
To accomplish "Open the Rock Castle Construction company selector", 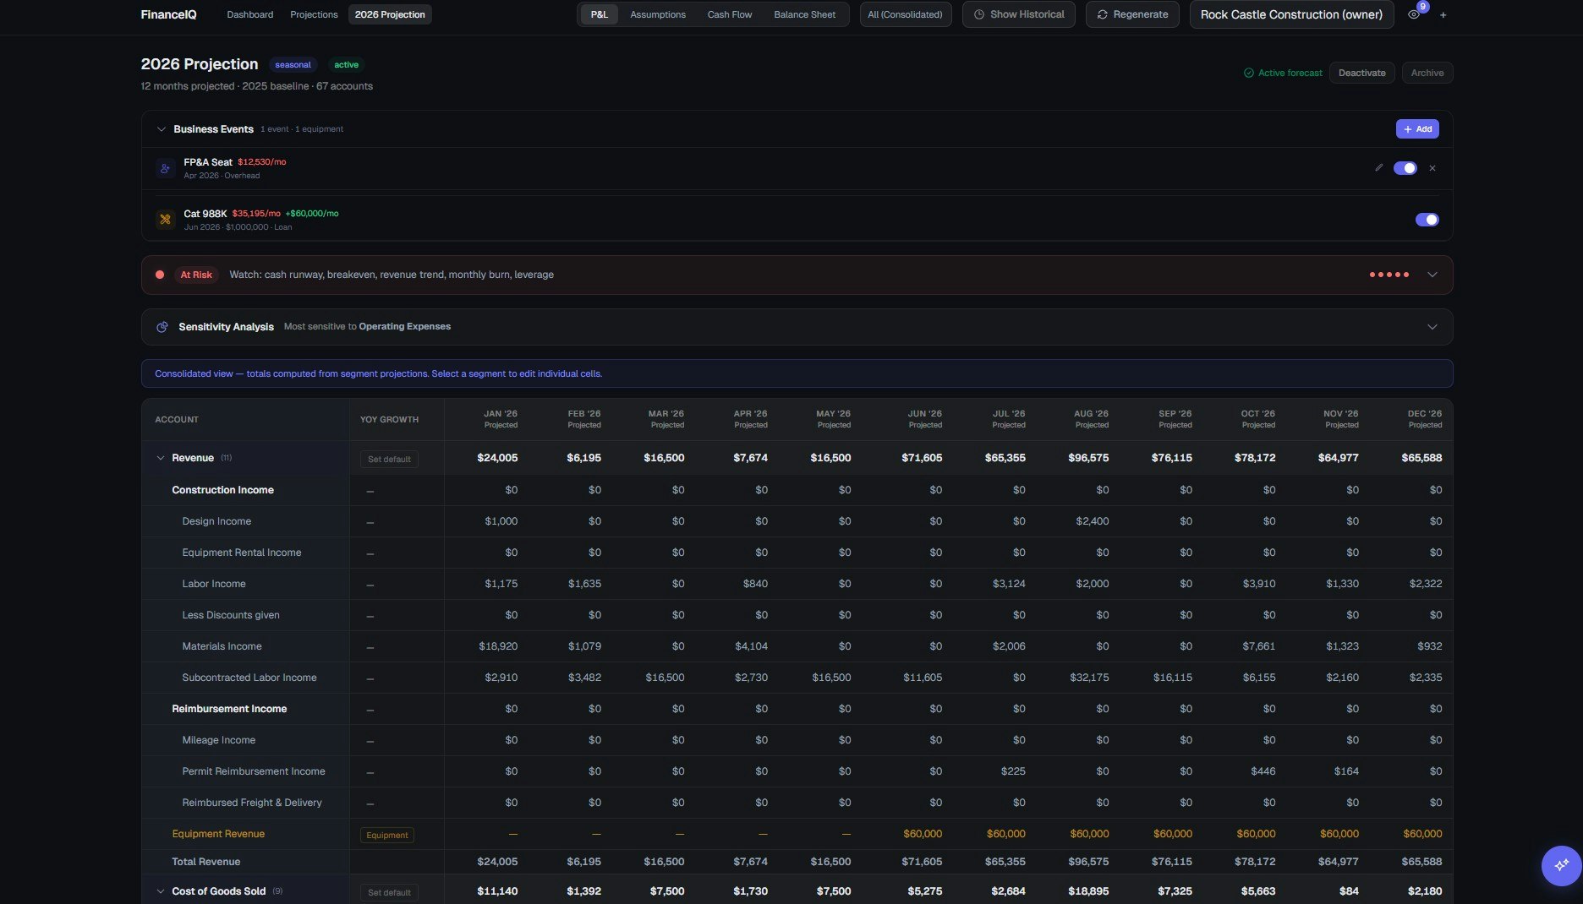I will 1291,14.
